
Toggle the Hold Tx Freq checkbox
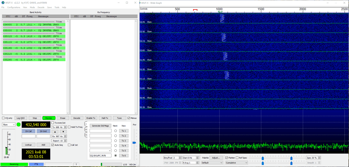click(69, 127)
